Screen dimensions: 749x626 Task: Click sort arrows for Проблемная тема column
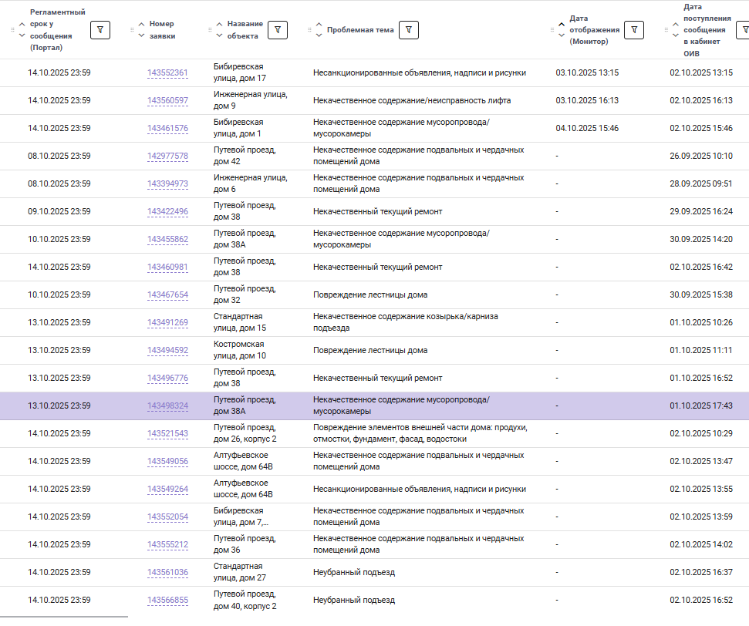[x=319, y=30]
